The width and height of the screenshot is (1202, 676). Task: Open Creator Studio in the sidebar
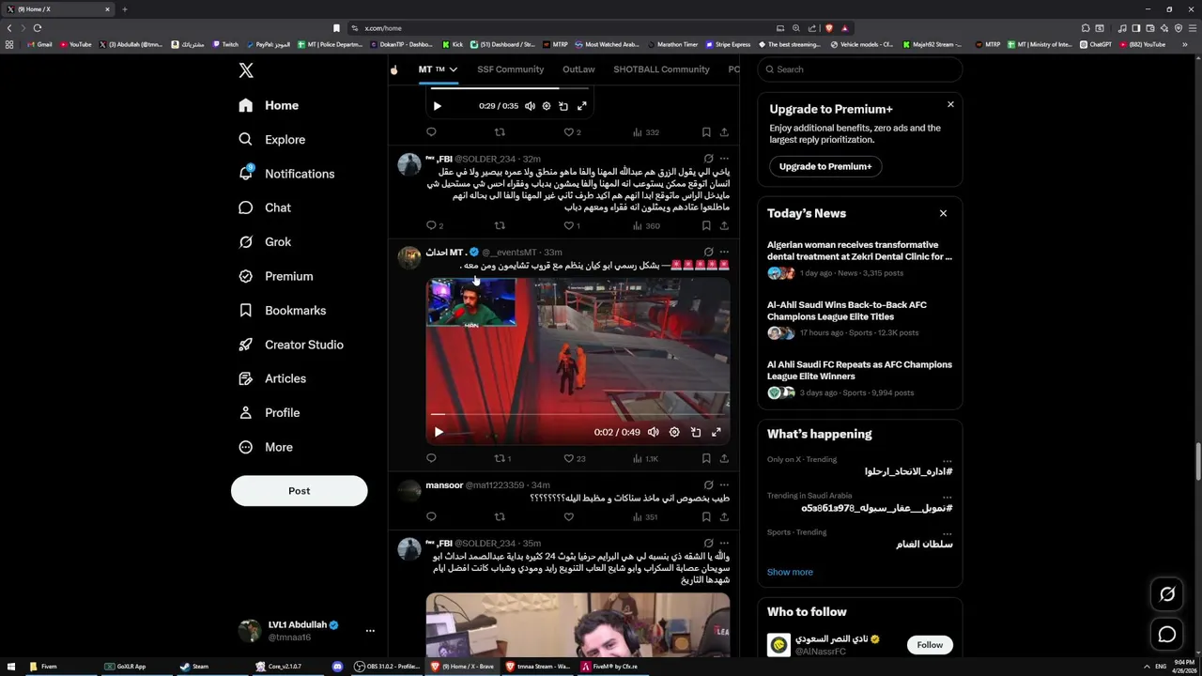(x=291, y=345)
